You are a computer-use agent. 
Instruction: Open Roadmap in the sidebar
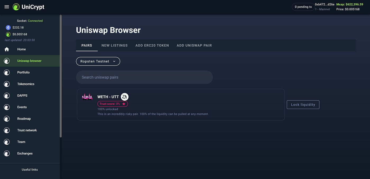(30, 119)
